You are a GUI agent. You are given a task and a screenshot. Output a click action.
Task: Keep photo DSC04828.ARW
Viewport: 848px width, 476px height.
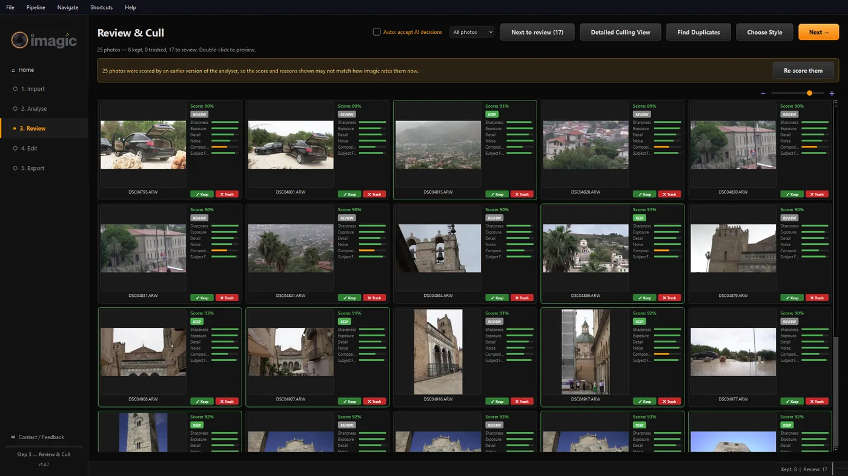(644, 194)
